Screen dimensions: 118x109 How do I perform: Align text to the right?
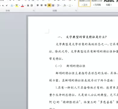click(x=45, y=5)
